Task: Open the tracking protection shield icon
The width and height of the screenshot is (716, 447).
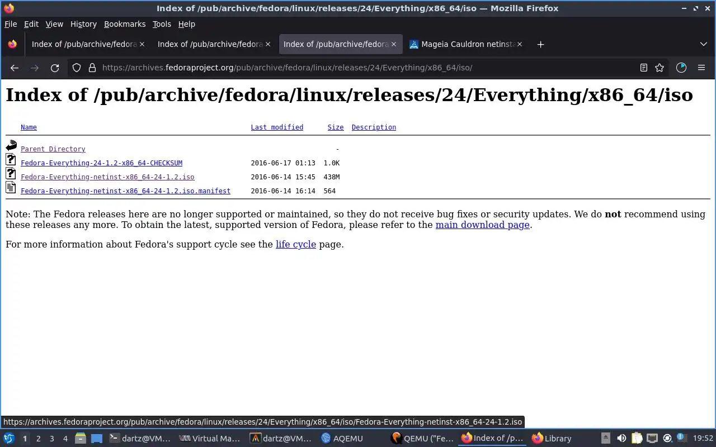Action: click(x=77, y=68)
